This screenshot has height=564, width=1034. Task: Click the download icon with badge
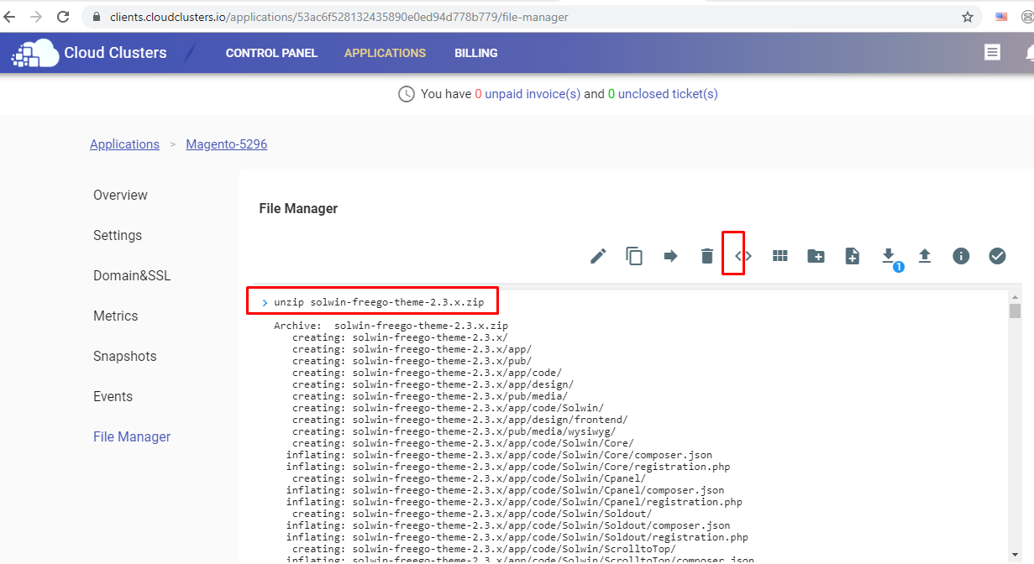tap(889, 256)
